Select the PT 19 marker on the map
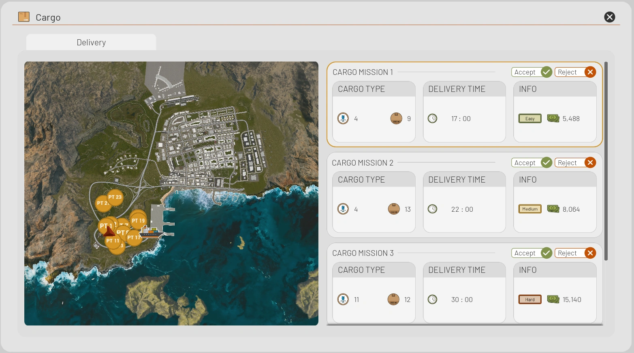Image resolution: width=634 pixels, height=353 pixels. [139, 221]
